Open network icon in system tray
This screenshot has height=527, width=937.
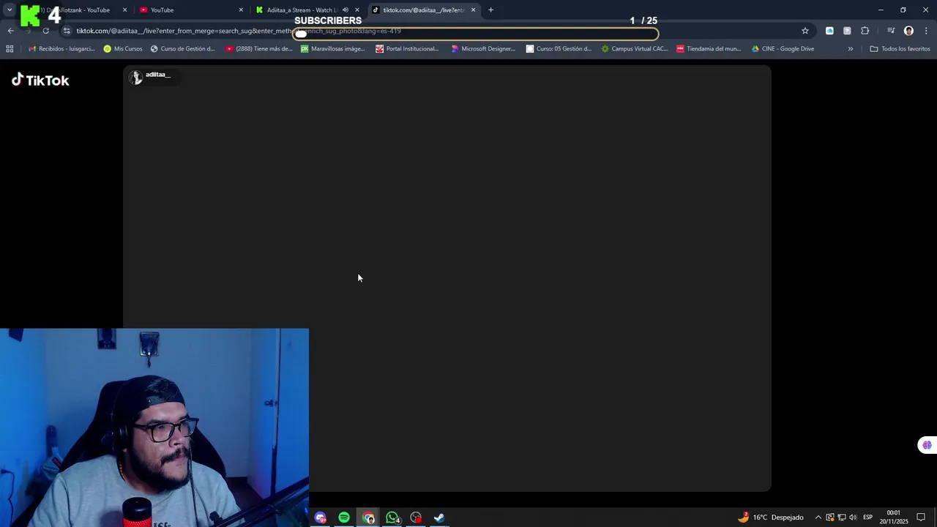click(841, 517)
